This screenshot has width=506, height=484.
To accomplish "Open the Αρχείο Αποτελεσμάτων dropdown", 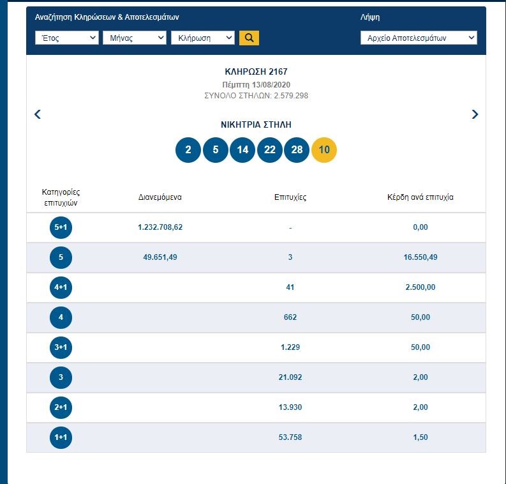I will (x=419, y=38).
